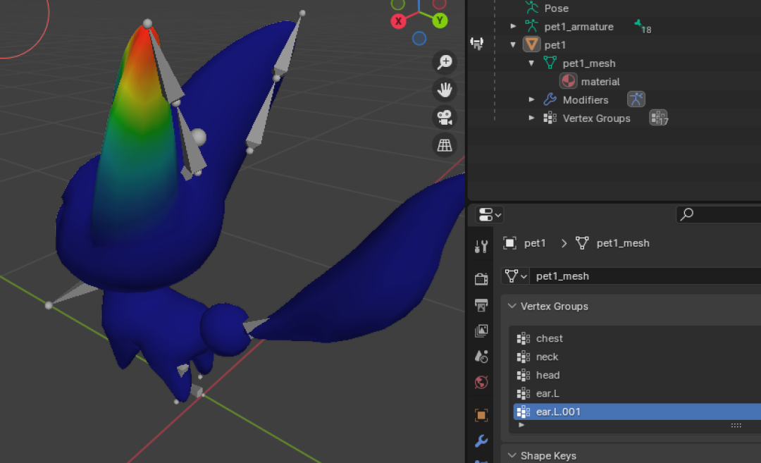
Task: Open the View Layer properties tab
Action: click(x=481, y=331)
